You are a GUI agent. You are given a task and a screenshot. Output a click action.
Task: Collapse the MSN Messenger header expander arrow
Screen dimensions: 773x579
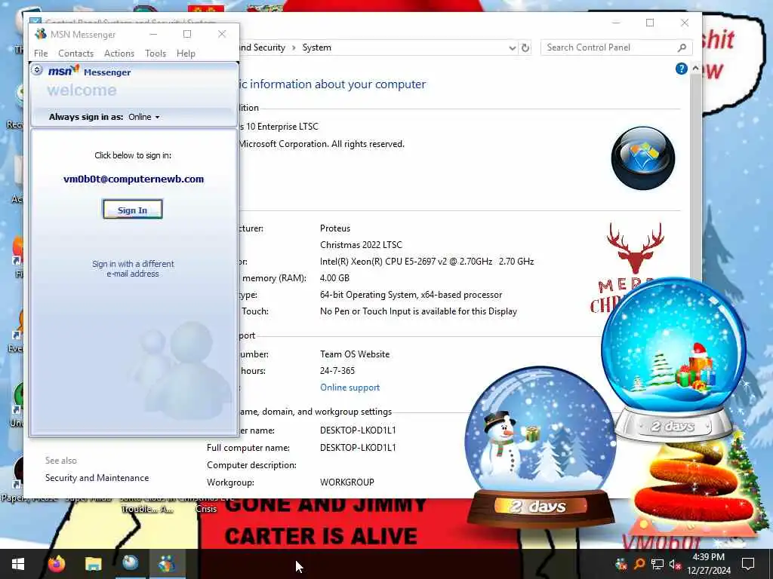point(37,70)
